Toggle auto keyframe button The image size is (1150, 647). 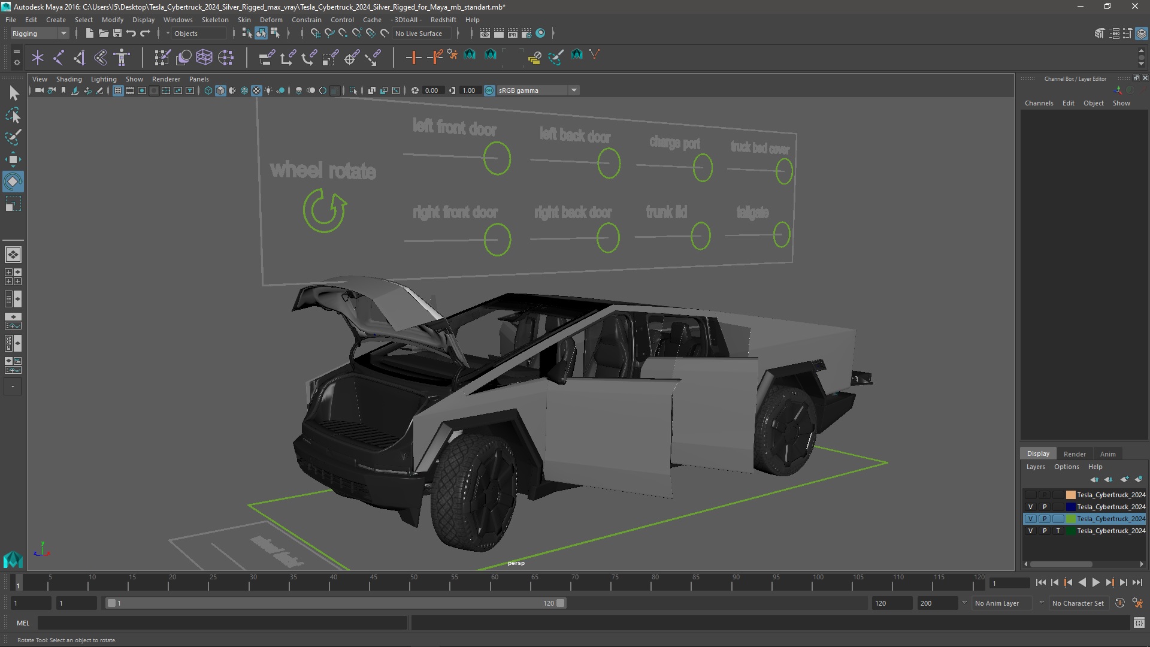coord(1119,603)
